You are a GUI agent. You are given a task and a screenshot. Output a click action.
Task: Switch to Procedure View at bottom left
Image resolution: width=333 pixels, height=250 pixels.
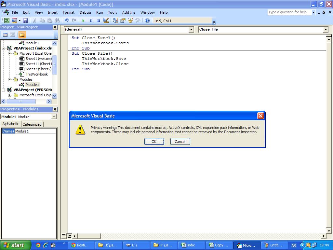[x=63, y=236]
